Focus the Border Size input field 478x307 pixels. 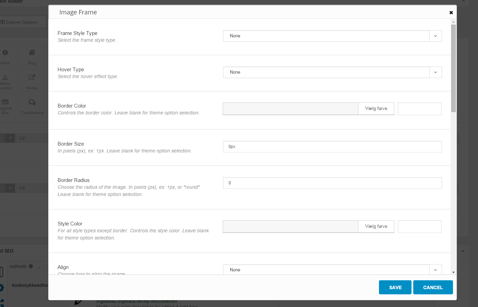point(332,147)
